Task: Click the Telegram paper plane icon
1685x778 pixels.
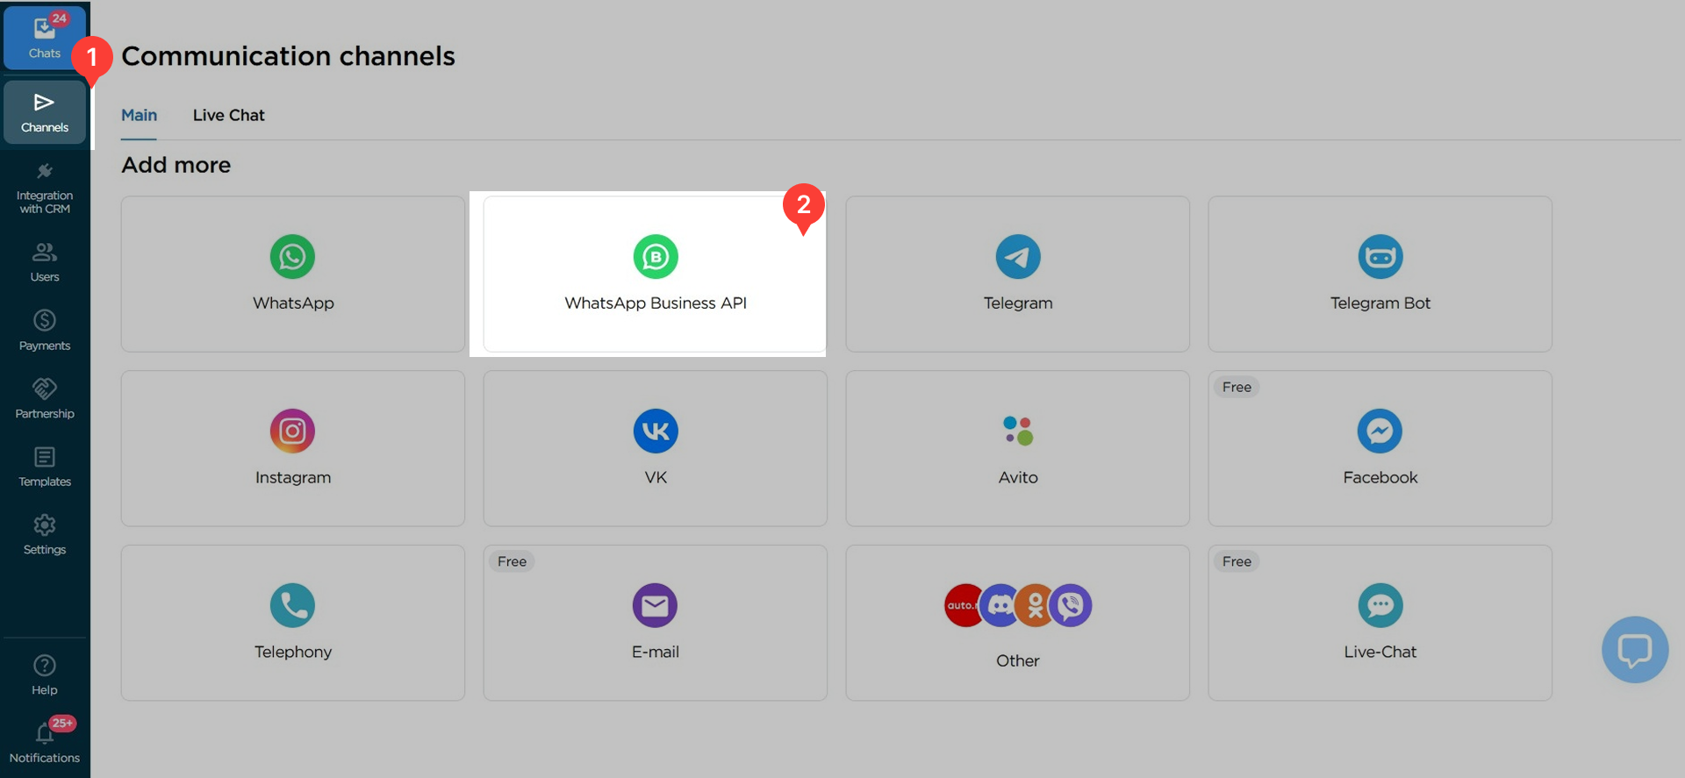Action: (1018, 256)
